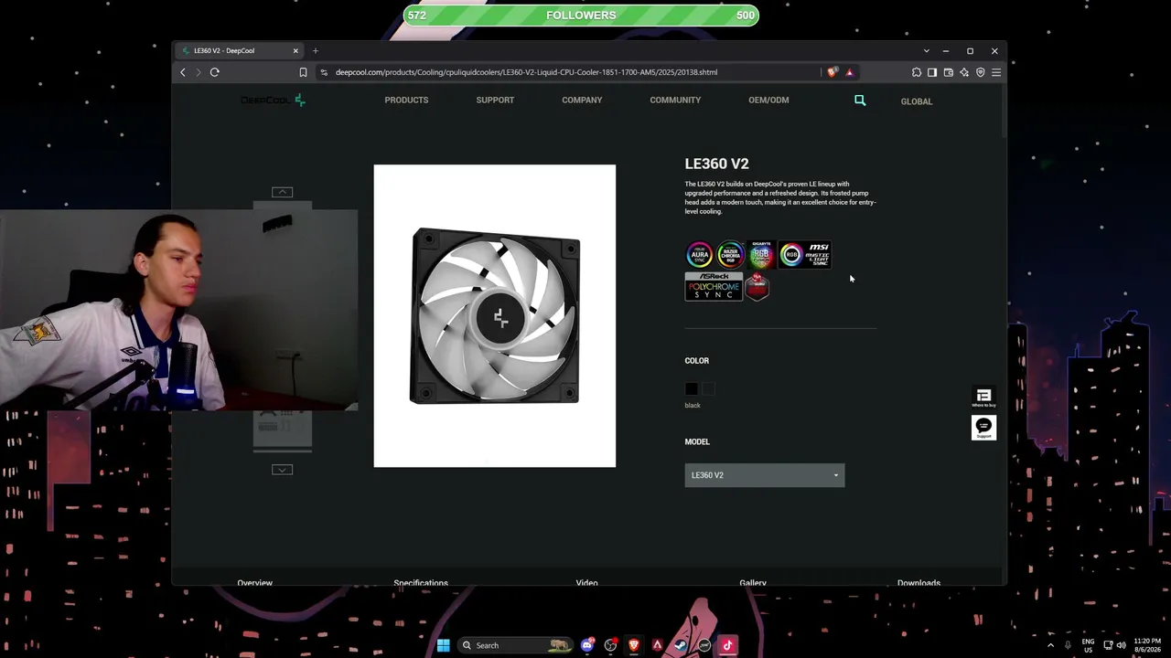This screenshot has height=658, width=1171.
Task: Jump to the Gallery section tab
Action: click(753, 581)
